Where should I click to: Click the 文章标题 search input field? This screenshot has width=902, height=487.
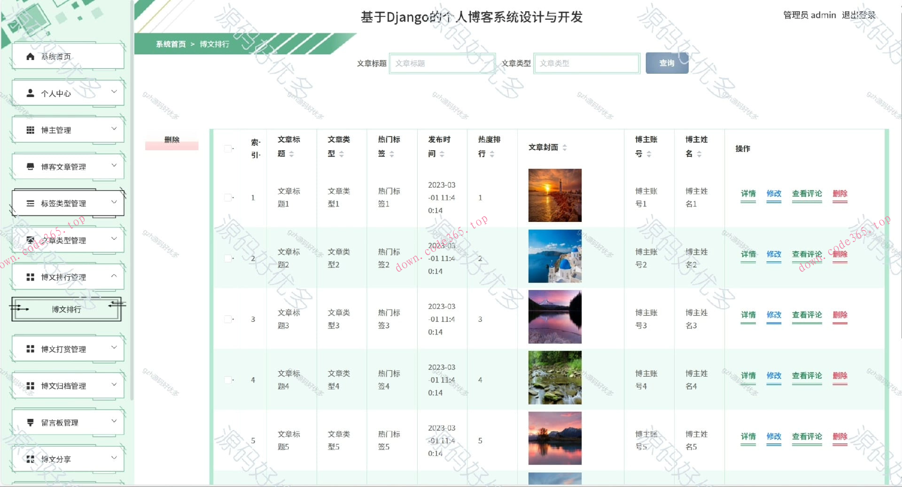coord(442,63)
